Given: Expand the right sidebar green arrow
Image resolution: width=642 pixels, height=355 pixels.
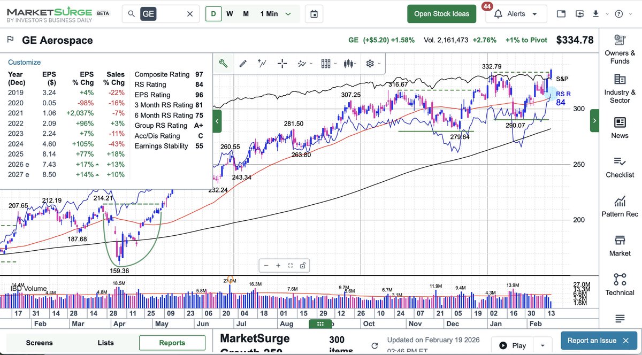Looking at the screenshot, I should click(x=594, y=121).
